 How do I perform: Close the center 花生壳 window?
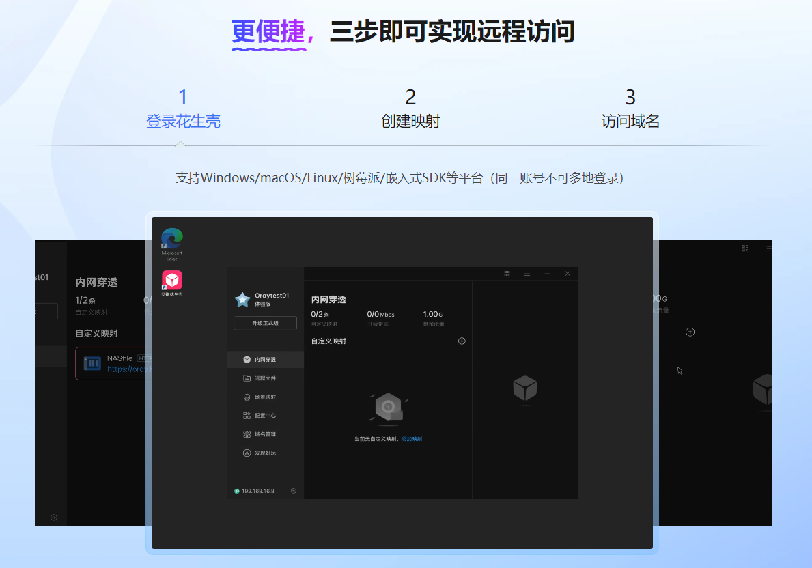click(568, 273)
